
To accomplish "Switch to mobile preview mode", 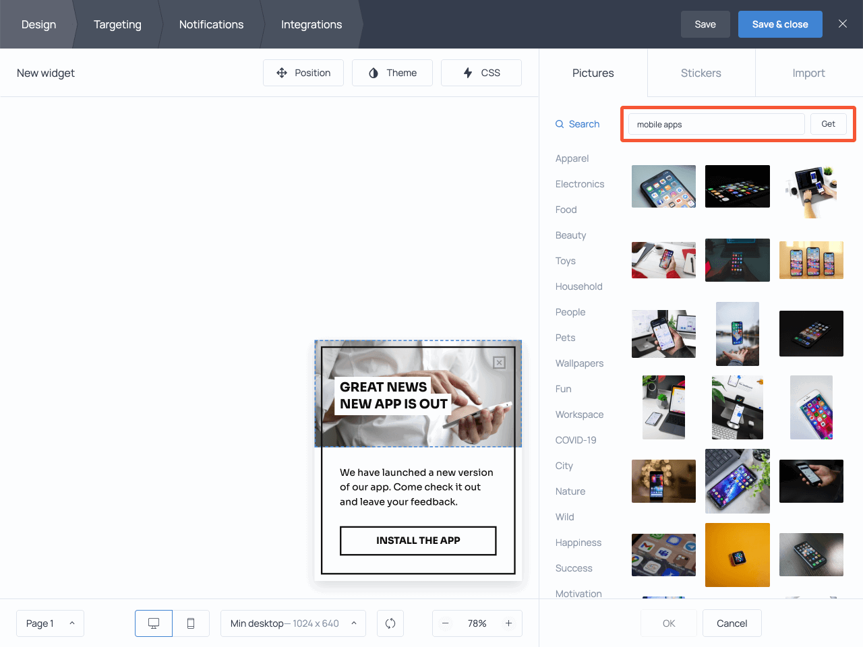I will [x=191, y=623].
